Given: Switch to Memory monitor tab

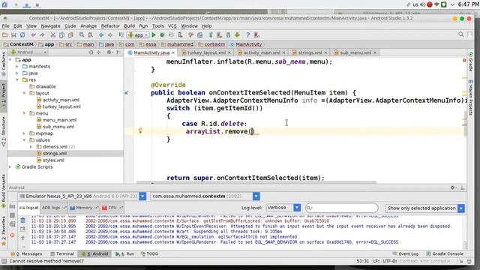Looking at the screenshot, I should (83, 208).
